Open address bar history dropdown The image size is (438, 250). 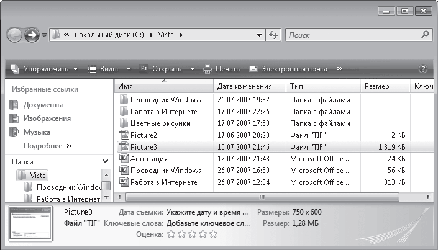[259, 35]
